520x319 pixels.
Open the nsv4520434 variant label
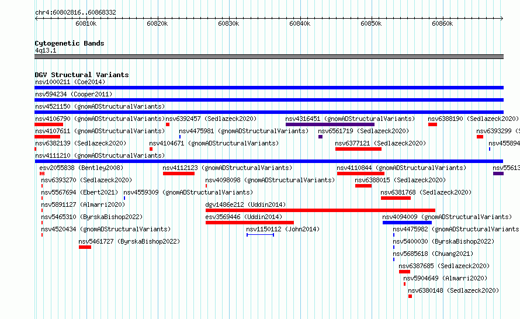(x=106, y=229)
